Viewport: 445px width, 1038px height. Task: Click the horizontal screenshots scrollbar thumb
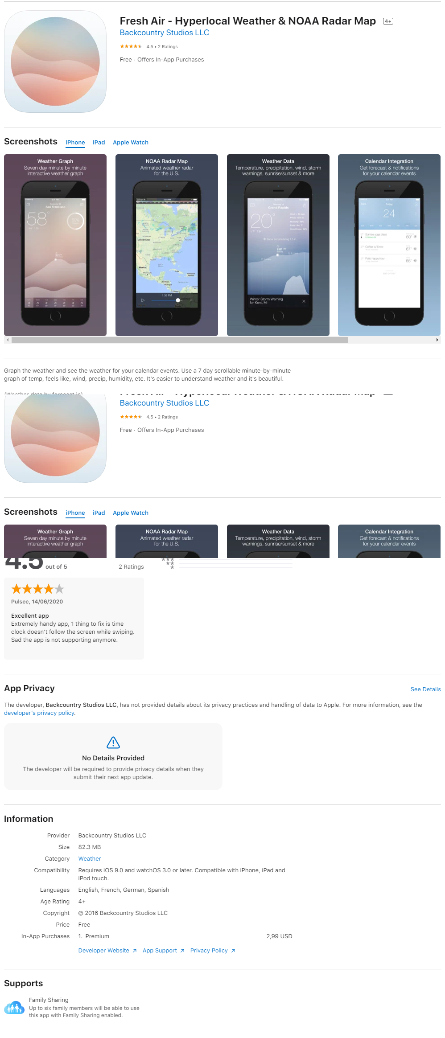point(180,340)
